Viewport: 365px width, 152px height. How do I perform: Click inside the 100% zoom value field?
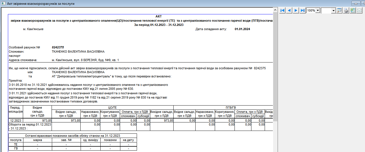point(311,10)
